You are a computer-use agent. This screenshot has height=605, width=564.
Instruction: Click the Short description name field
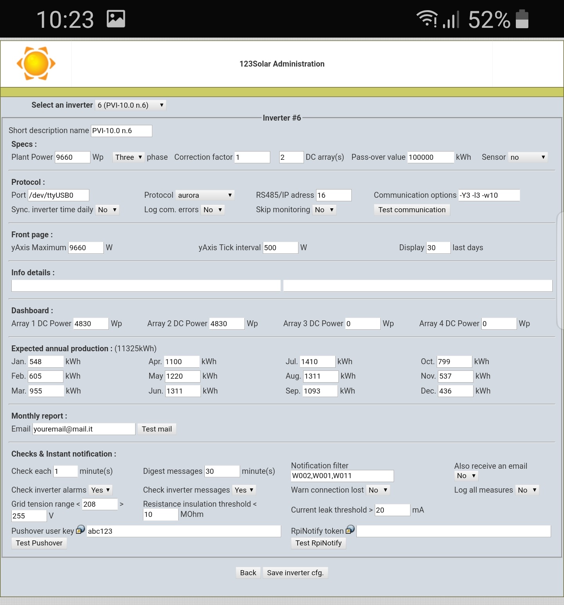(121, 131)
